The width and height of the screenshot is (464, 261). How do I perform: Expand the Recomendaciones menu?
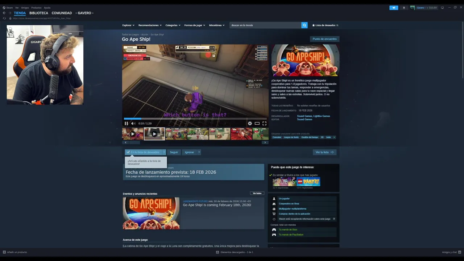tap(150, 25)
